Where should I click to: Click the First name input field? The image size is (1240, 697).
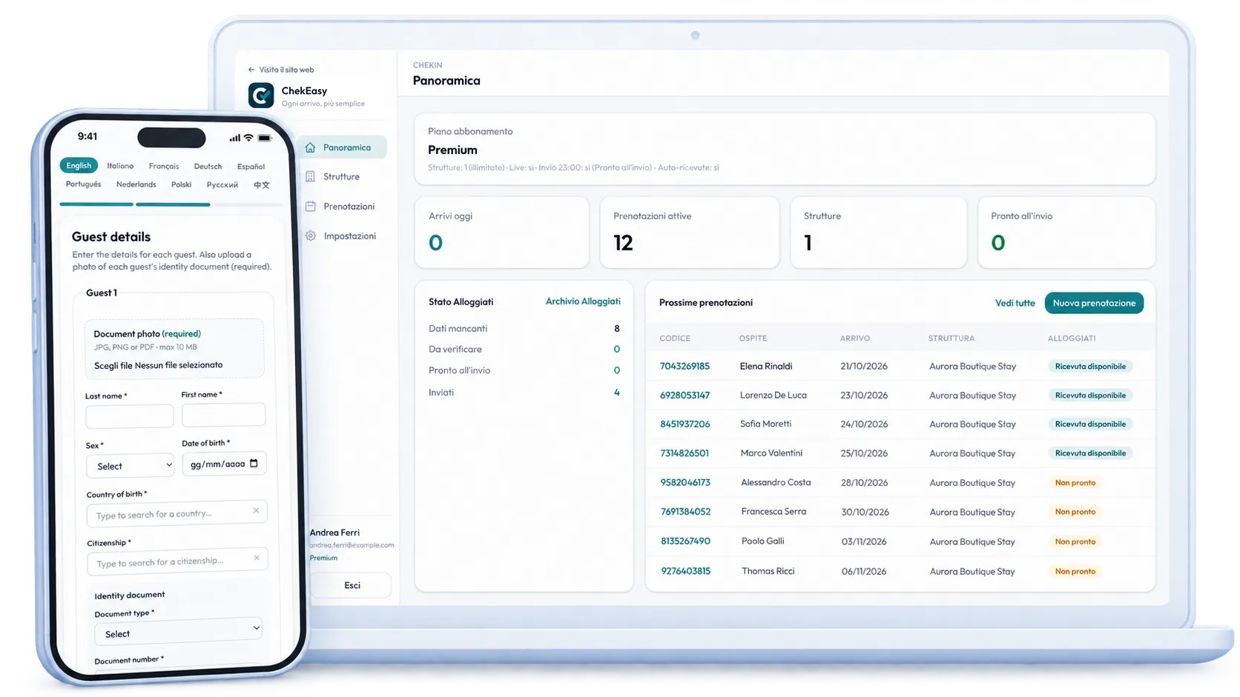pos(223,415)
